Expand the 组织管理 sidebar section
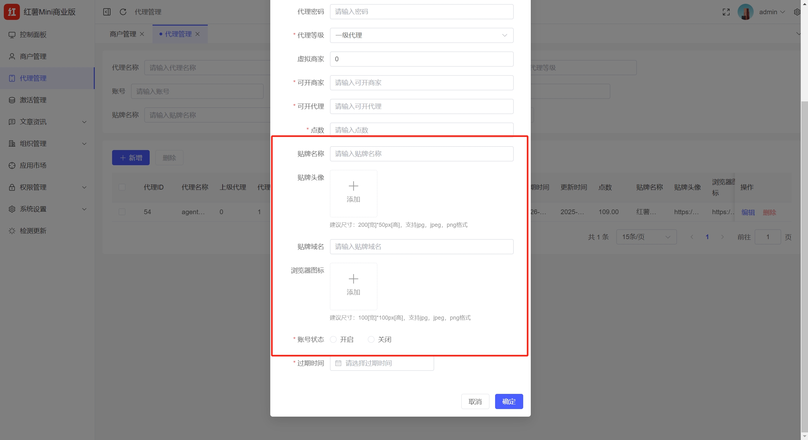This screenshot has height=440, width=808. click(x=33, y=143)
